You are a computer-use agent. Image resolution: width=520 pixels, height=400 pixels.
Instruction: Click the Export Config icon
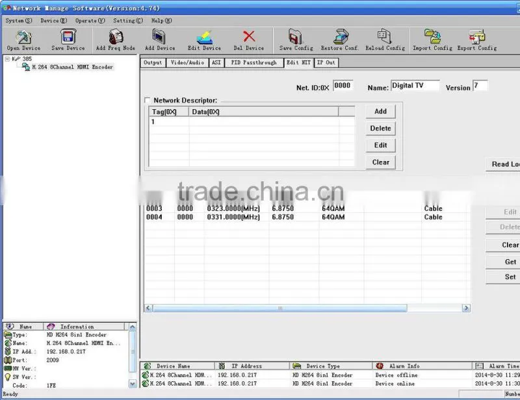point(477,37)
